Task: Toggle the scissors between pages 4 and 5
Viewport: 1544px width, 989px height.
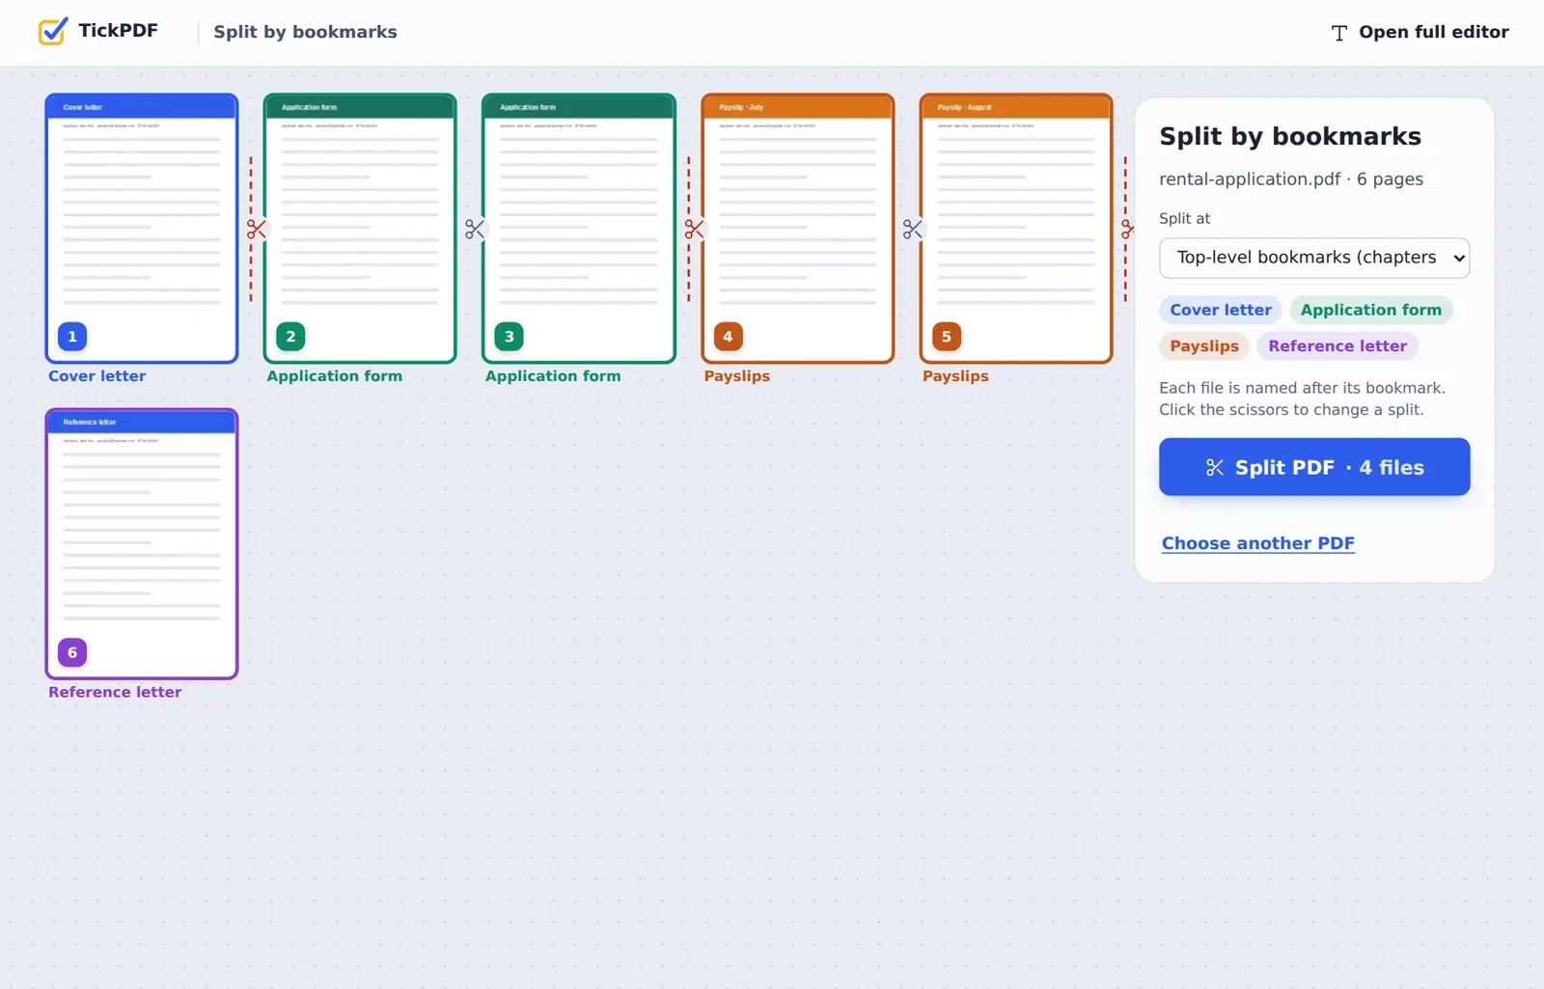Action: (912, 230)
